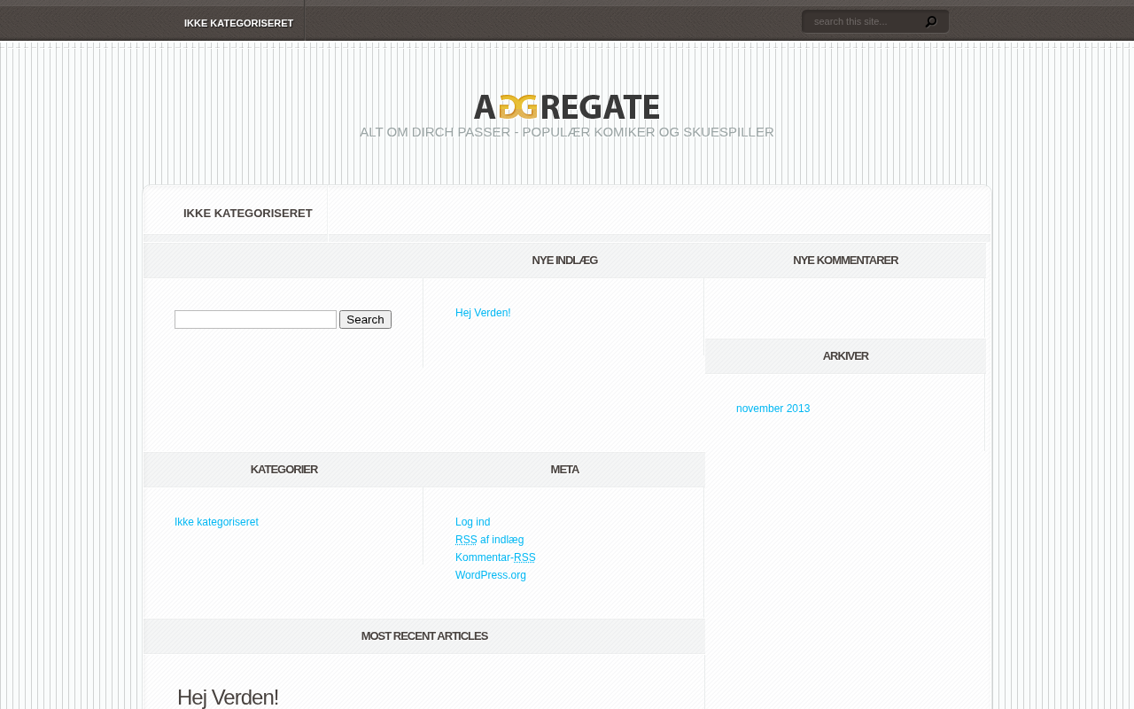Click the sidebar search text box
This screenshot has width=1134, height=709.
pyautogui.click(x=255, y=320)
